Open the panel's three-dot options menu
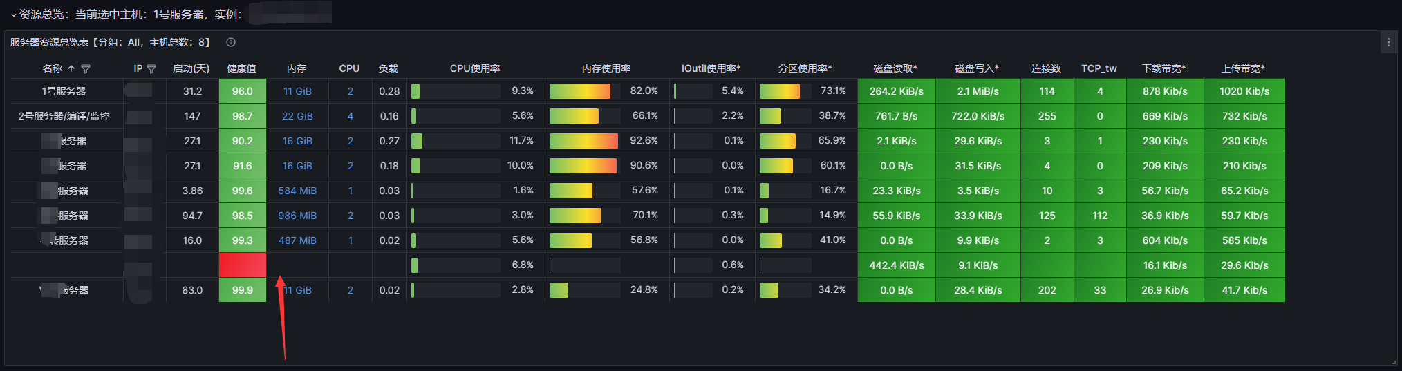This screenshot has width=1402, height=371. click(1388, 42)
